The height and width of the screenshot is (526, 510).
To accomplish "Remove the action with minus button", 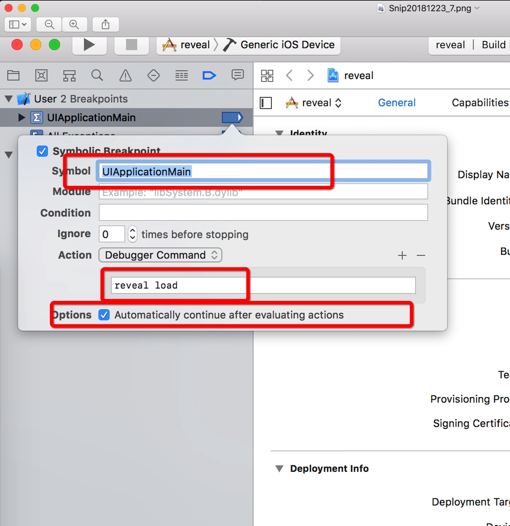I will coord(421,255).
